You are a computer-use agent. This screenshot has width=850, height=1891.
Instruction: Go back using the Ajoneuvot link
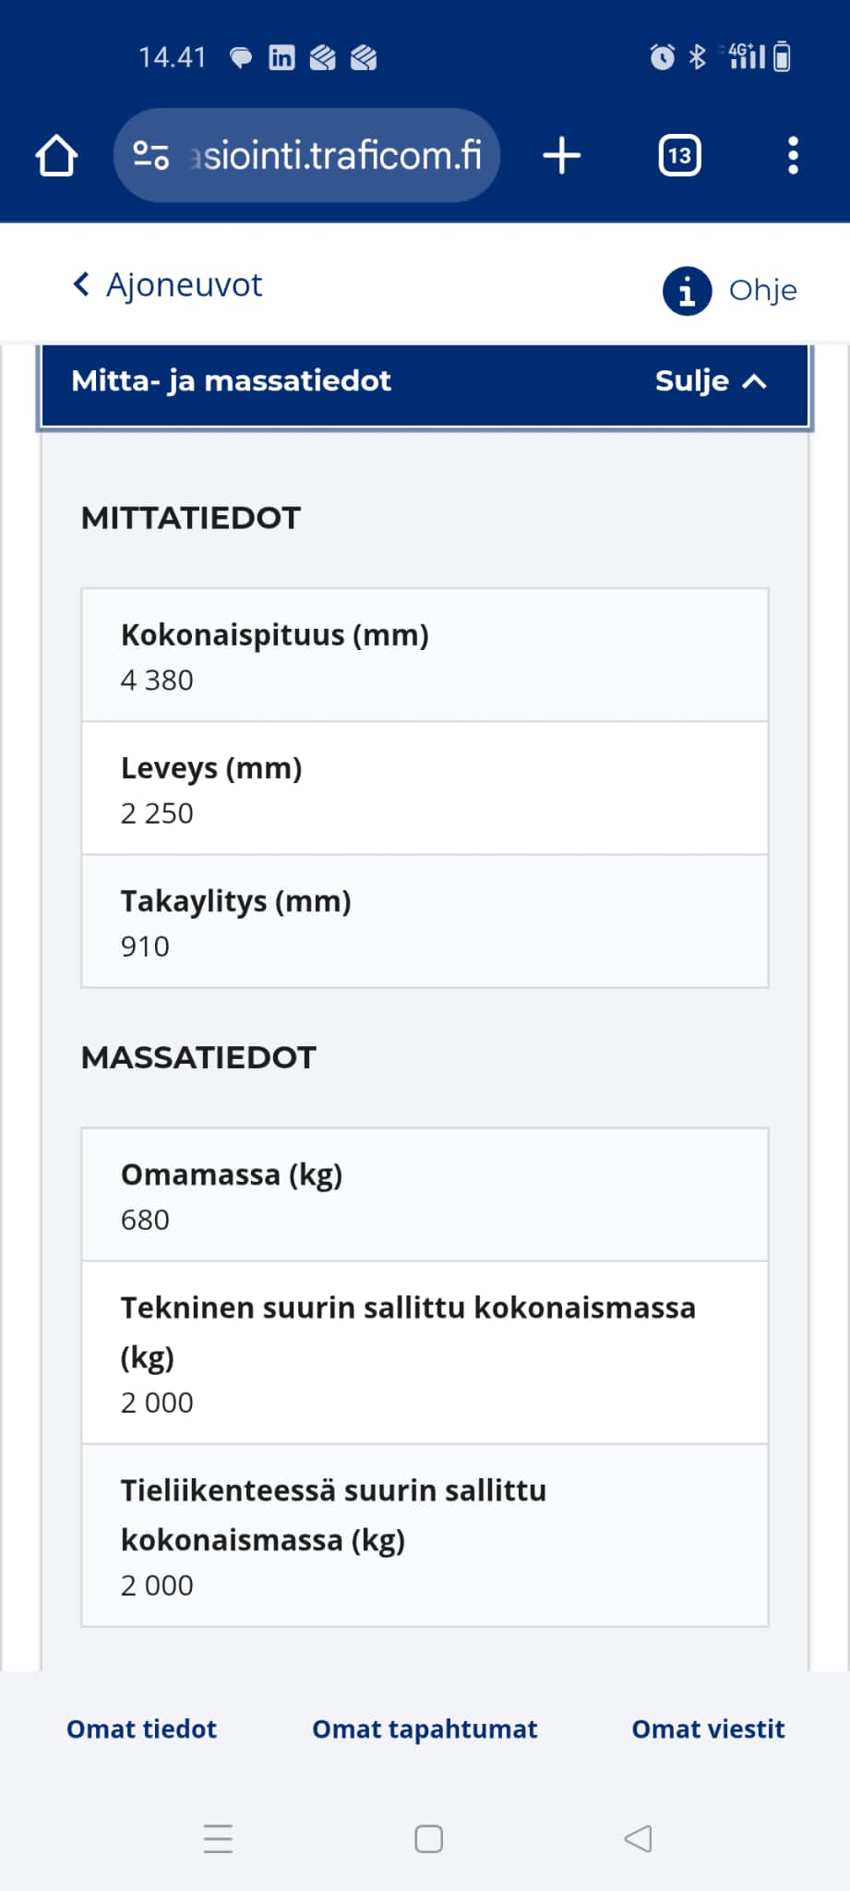164,284
